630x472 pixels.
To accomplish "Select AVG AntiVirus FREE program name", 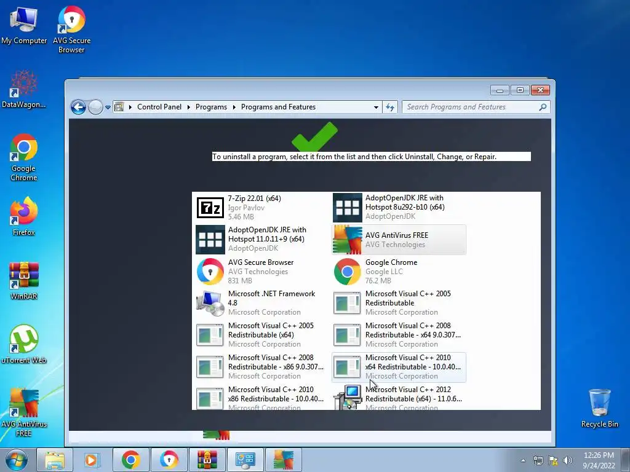I will tap(397, 235).
